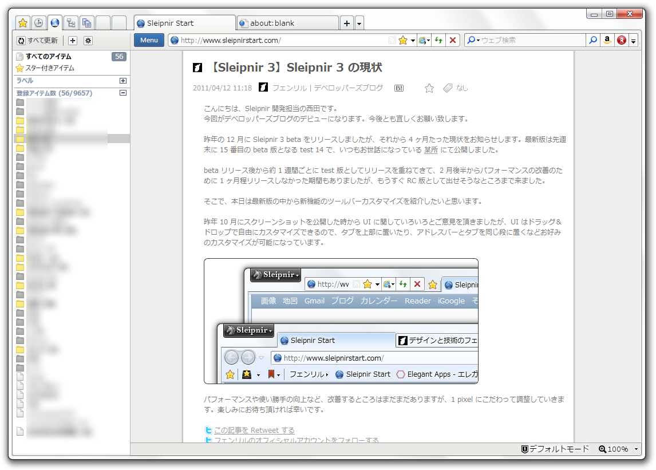Search with the Rakuten R icon
656x470 pixels.
(622, 40)
